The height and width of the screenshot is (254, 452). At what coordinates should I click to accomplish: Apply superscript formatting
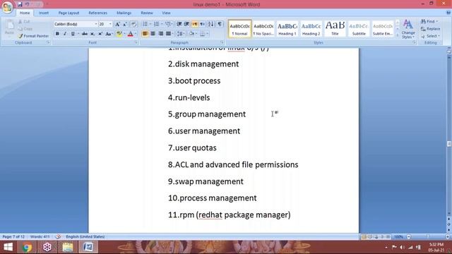100,34
